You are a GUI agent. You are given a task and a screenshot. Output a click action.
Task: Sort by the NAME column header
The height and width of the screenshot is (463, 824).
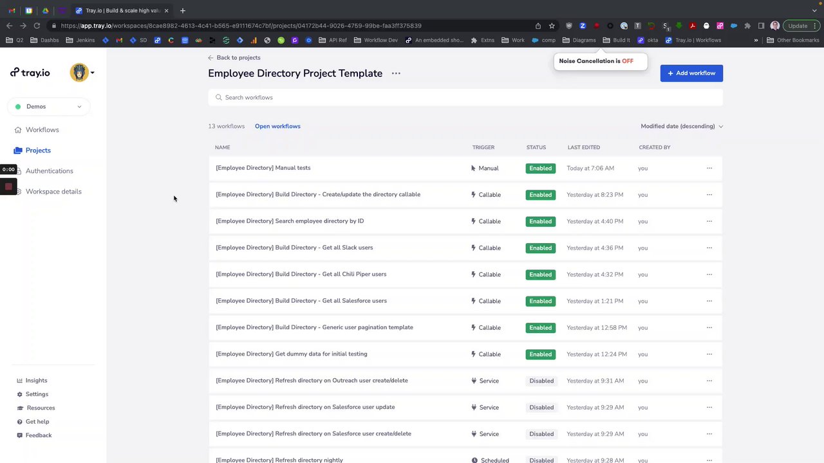[x=223, y=148]
